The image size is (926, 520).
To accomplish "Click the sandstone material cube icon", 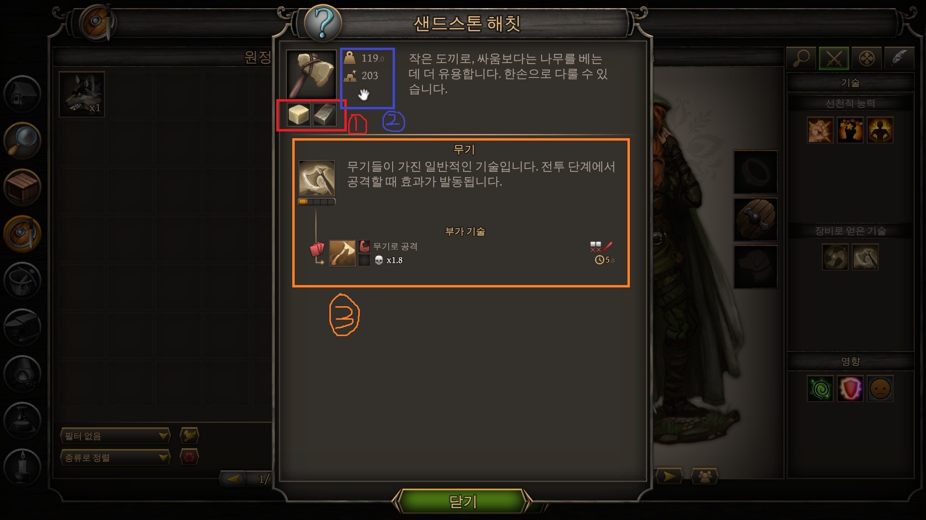I will 299,115.
